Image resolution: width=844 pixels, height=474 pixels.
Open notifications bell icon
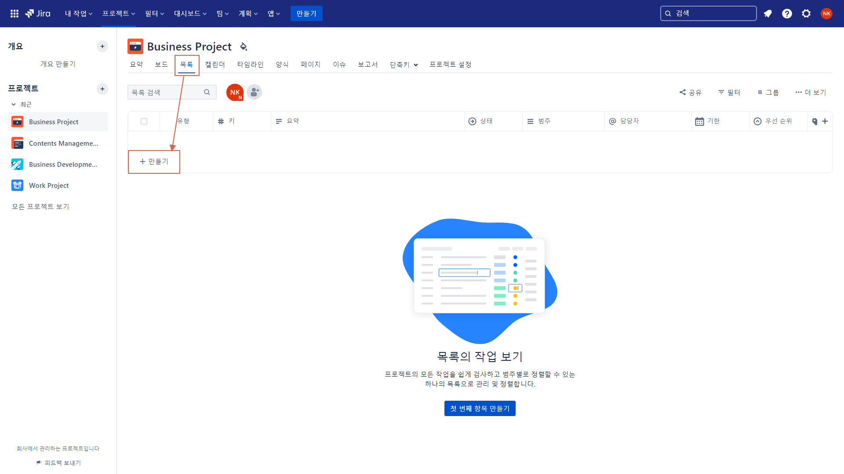click(x=768, y=14)
